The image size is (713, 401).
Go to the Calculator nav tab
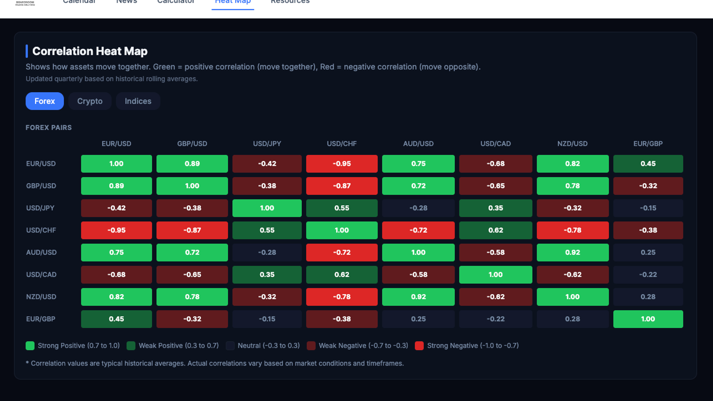[x=176, y=2]
